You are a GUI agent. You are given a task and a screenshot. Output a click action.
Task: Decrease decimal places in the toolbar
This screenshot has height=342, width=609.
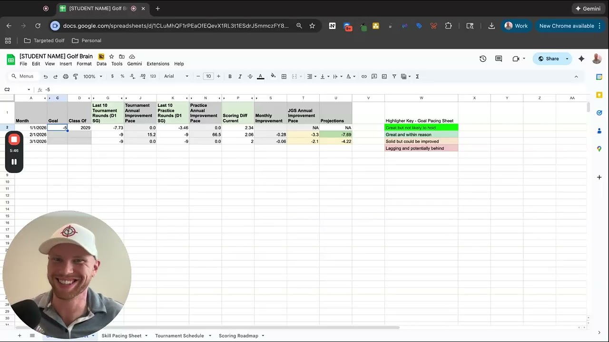tap(132, 76)
